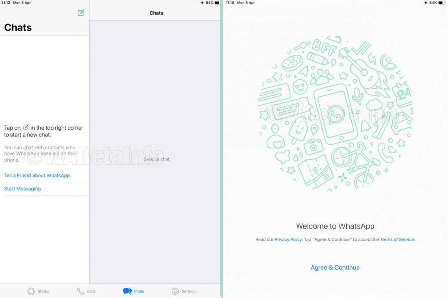
Task: Click the large Chats heading
Action: coord(18,27)
